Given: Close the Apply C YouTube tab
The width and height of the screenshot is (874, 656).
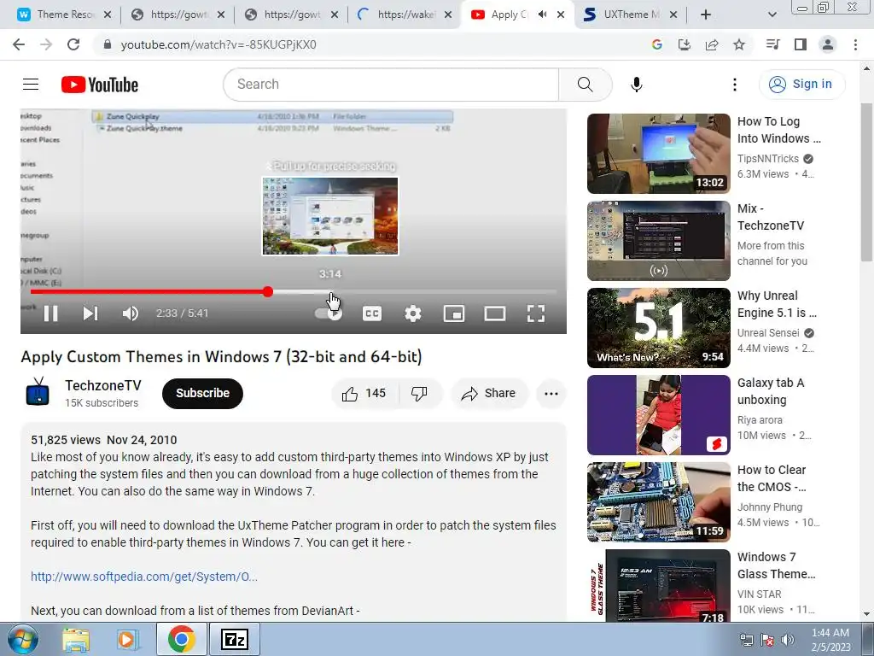Looking at the screenshot, I should (562, 15).
